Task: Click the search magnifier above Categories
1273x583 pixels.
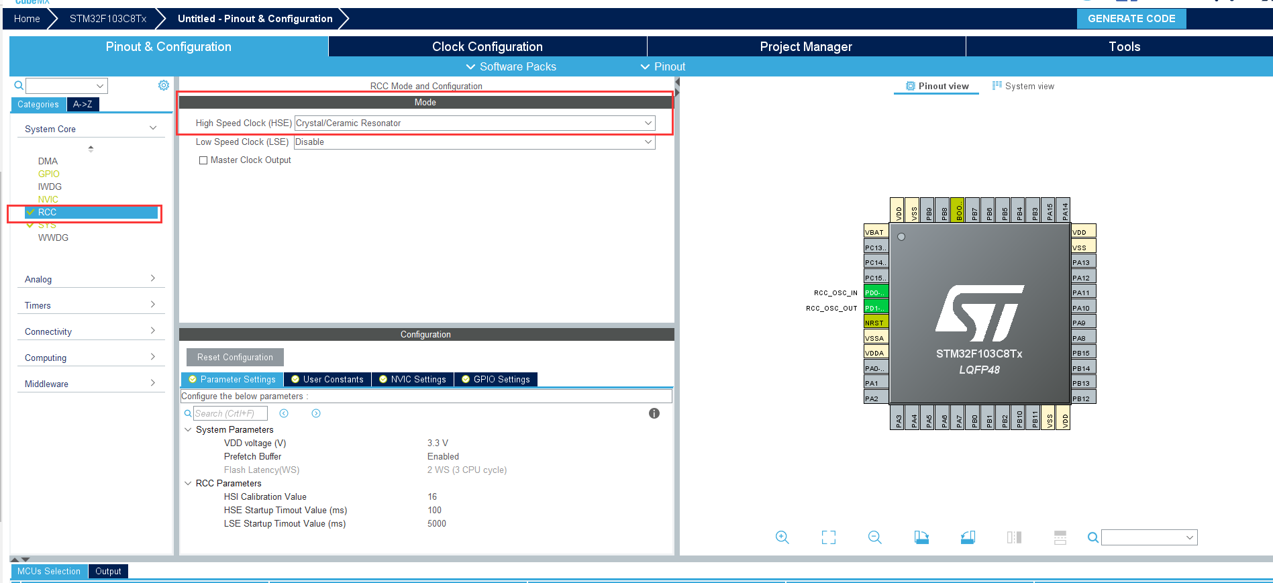Action: (19, 85)
